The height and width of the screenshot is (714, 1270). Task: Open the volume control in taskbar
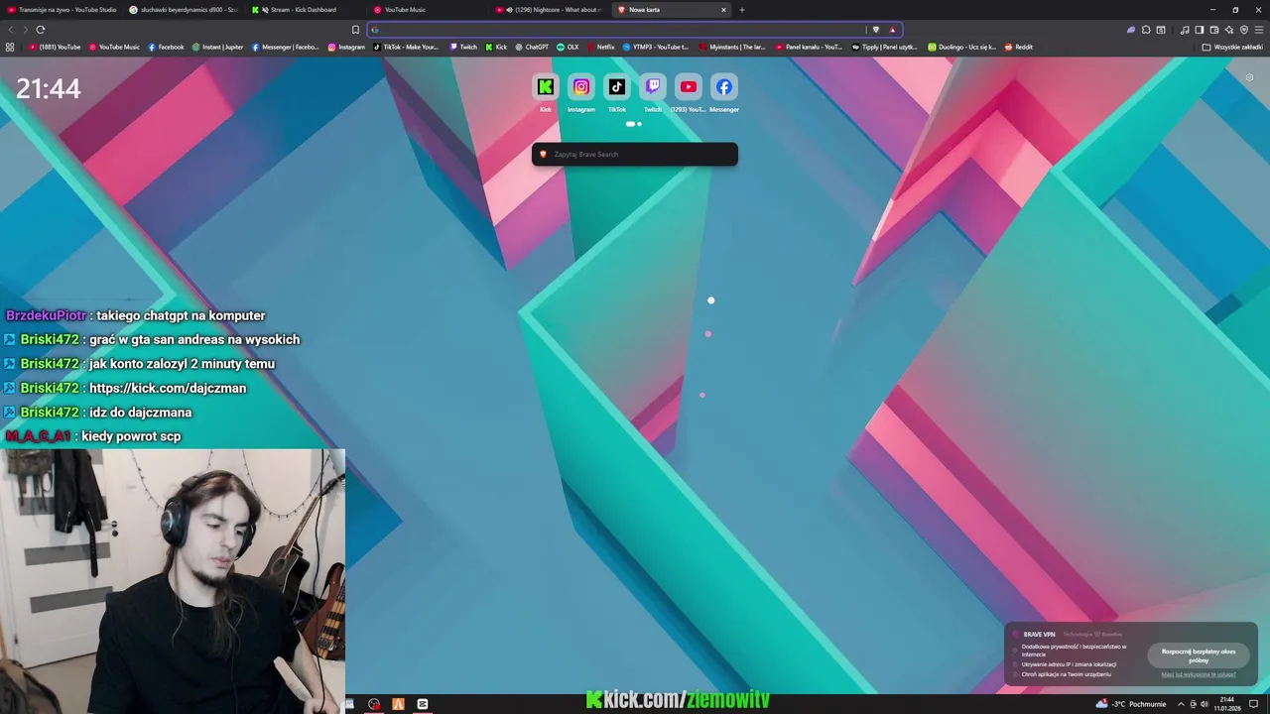(x=1204, y=704)
